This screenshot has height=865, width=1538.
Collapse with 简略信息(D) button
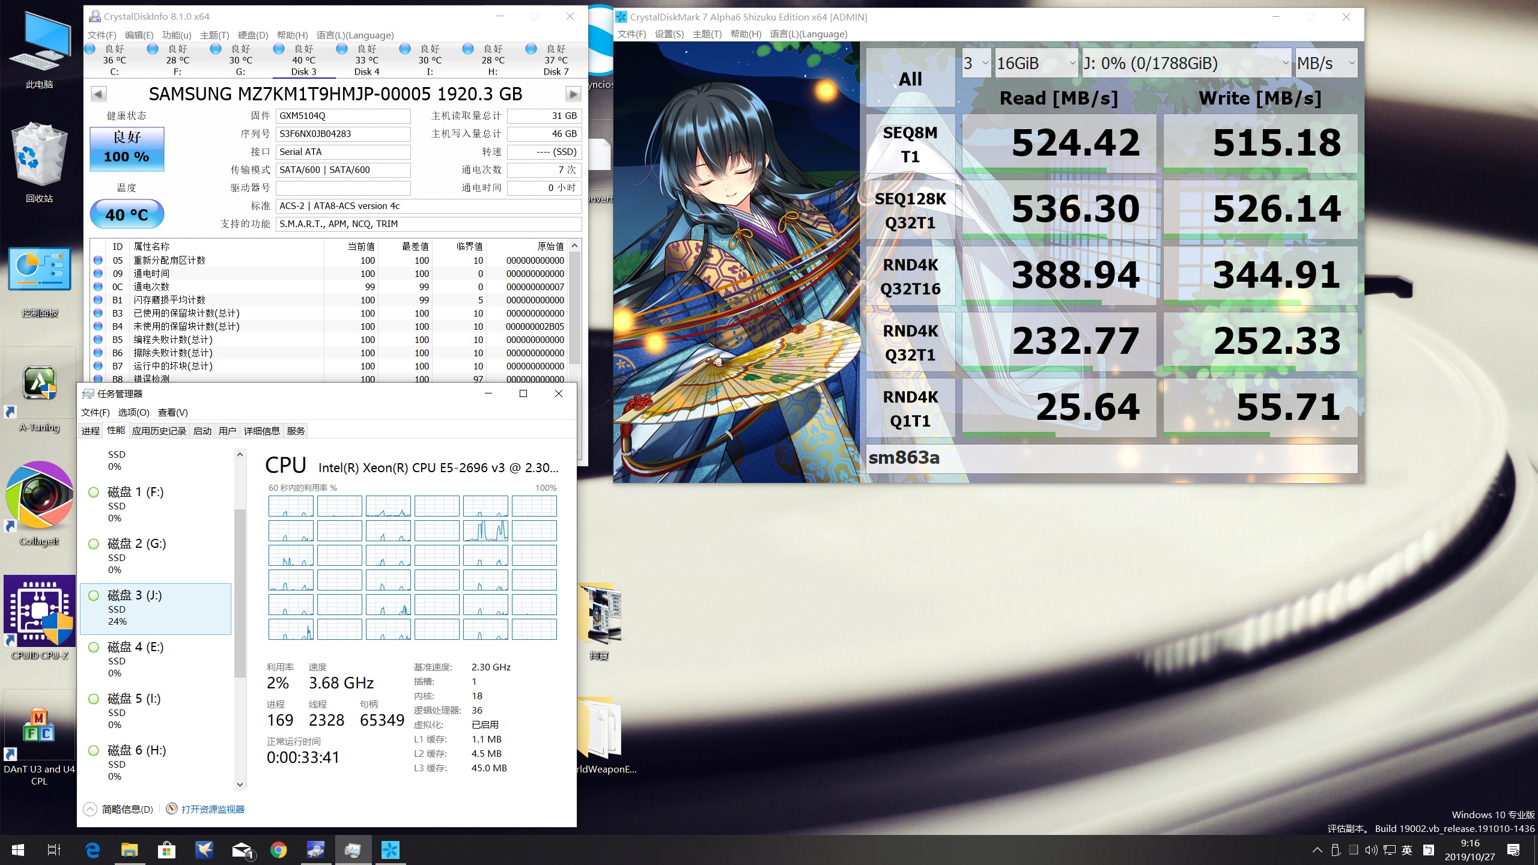tap(119, 809)
